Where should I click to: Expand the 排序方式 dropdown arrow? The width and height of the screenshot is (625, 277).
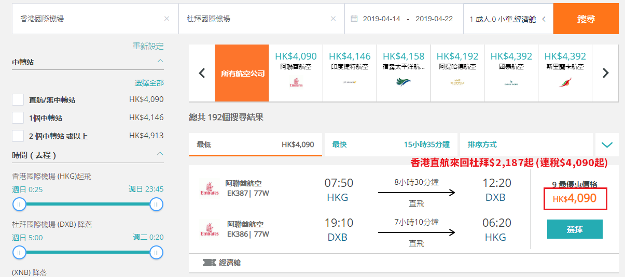click(x=607, y=144)
